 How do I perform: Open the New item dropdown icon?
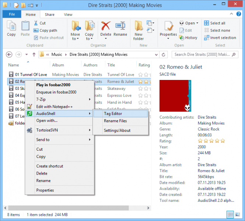(x=150, y=23)
